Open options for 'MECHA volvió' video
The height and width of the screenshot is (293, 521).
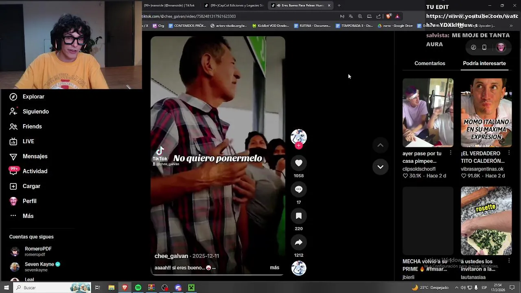tap(450, 261)
